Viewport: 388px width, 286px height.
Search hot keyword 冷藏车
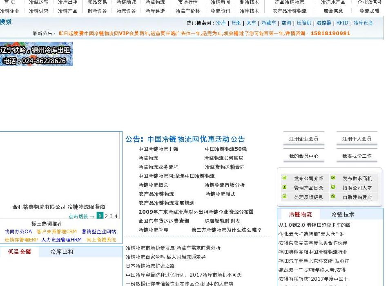[269, 23]
